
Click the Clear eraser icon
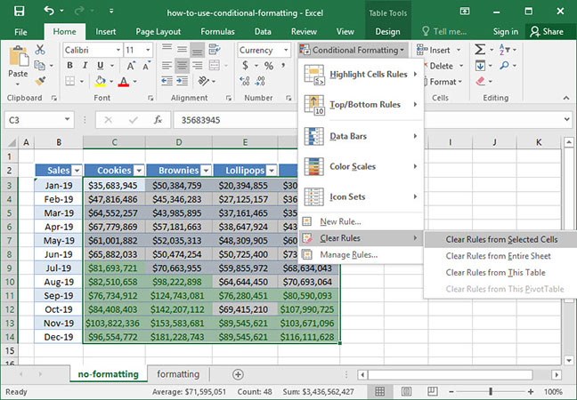coord(481,81)
